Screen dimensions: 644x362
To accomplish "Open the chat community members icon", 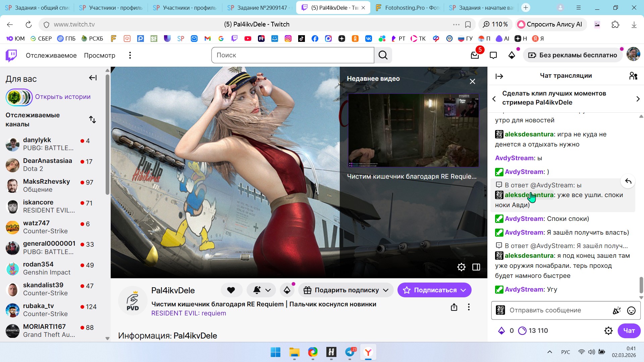I will point(633,76).
